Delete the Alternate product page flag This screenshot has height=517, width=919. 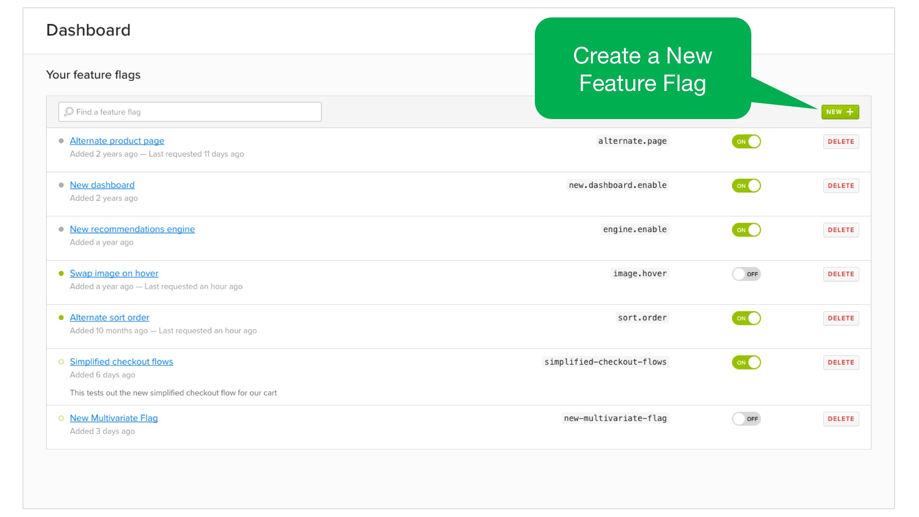pos(840,142)
